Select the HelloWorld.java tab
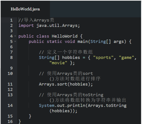The image size is (142, 124). tap(25, 9)
